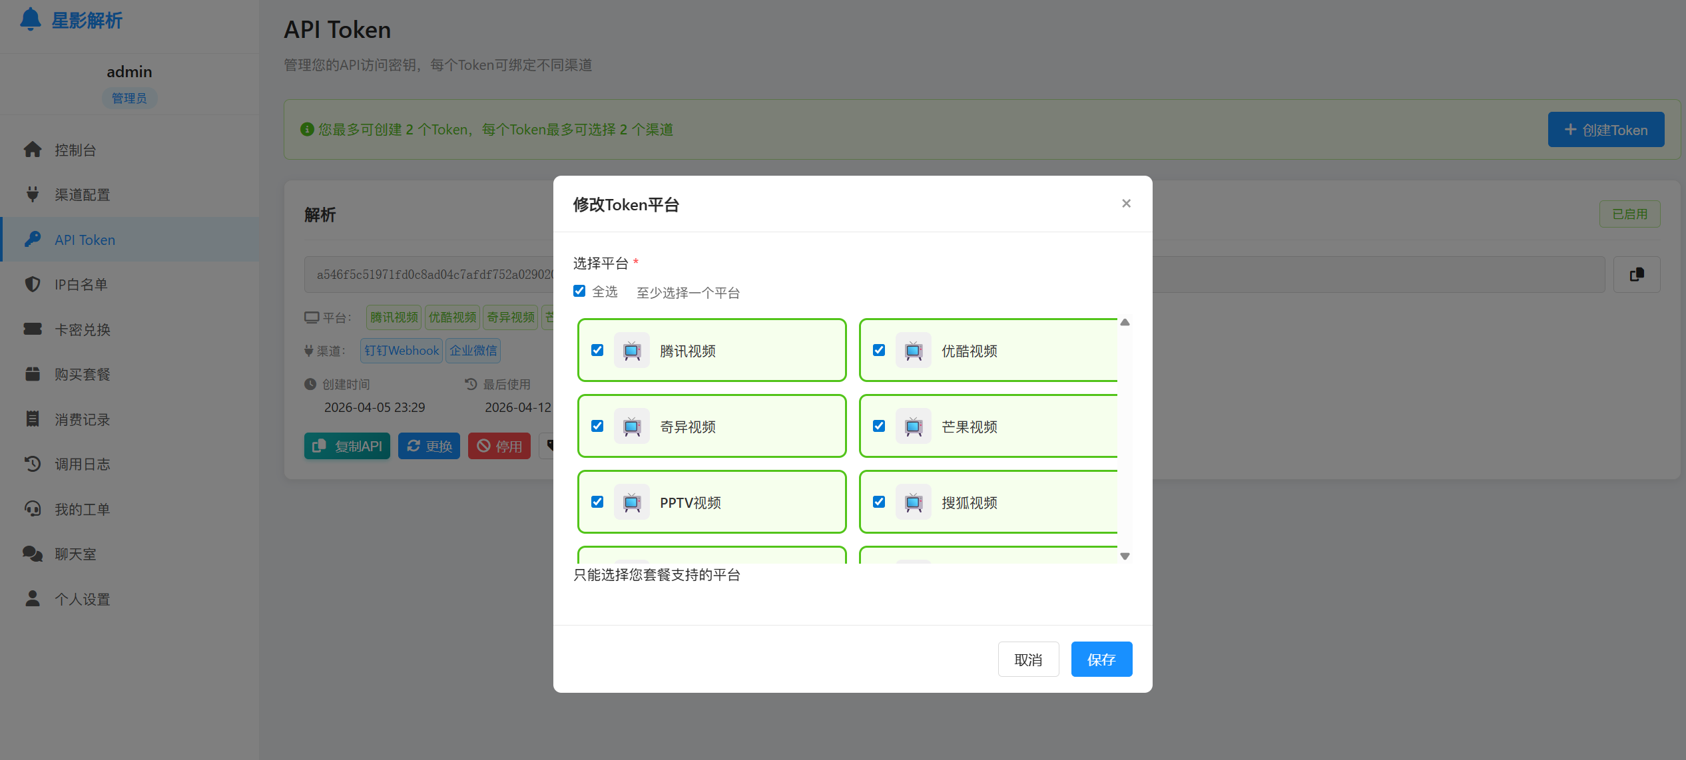
Task: Click the 我的工单 headset icon
Action: click(x=33, y=508)
